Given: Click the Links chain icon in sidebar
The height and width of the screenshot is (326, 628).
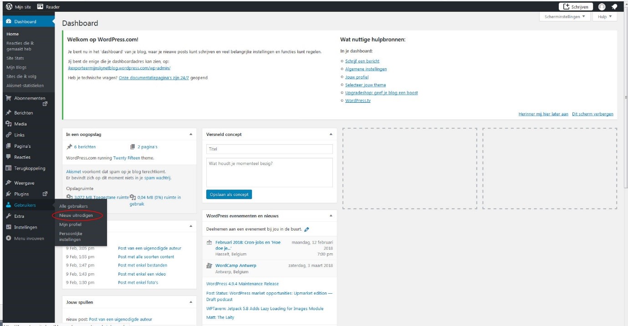Looking at the screenshot, I should coord(9,135).
